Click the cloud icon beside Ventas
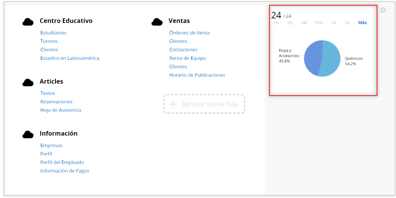 click(157, 22)
